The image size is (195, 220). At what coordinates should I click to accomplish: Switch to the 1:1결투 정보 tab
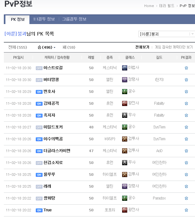44,19
